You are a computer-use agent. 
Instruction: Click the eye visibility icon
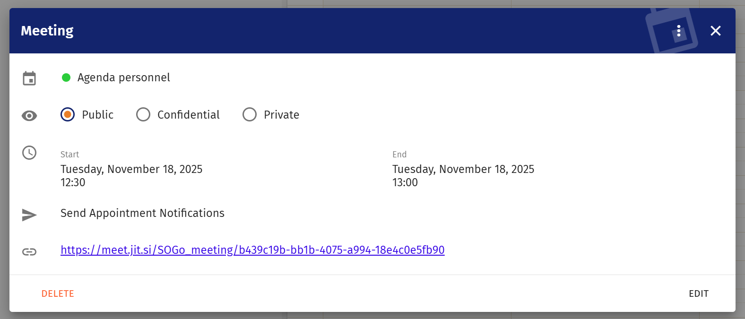29,116
